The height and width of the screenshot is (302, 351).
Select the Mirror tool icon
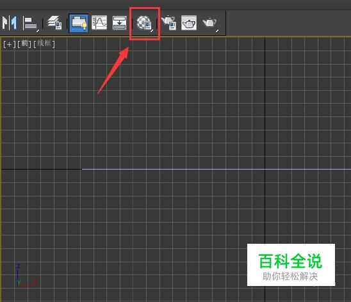10,22
